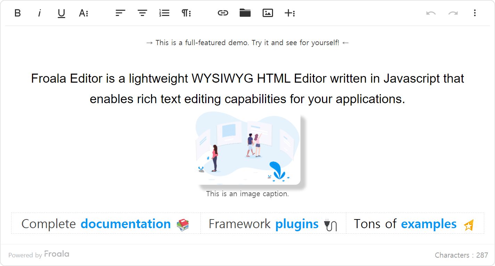Align text left
The width and height of the screenshot is (495, 266).
pos(120,13)
